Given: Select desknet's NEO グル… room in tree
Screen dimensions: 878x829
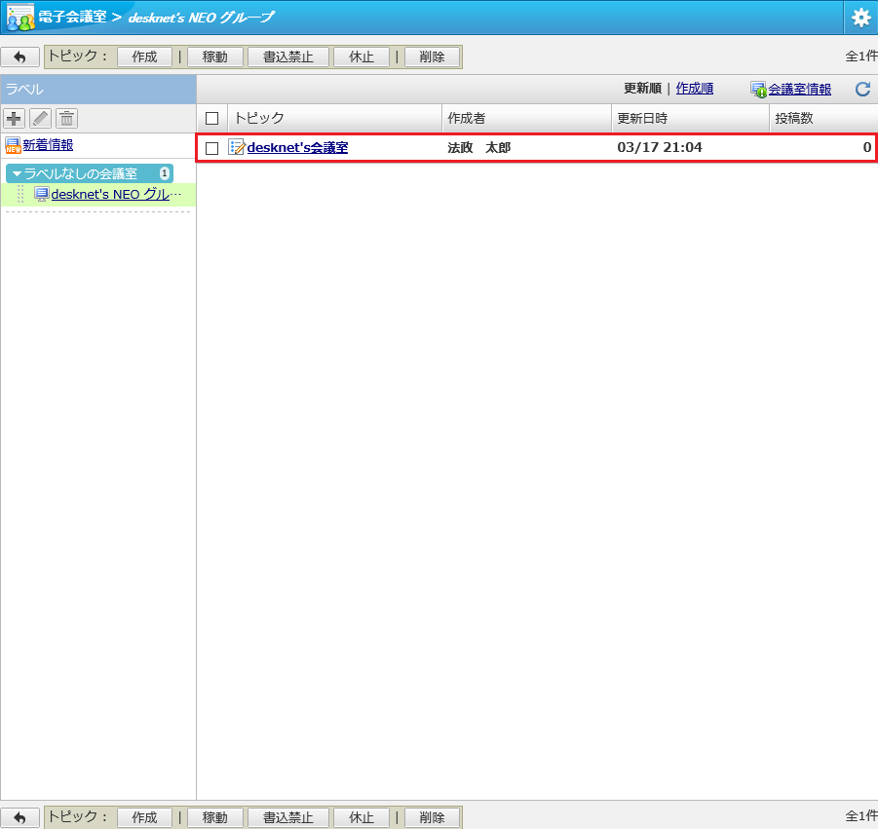Looking at the screenshot, I should (x=117, y=194).
